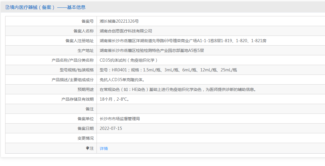
Task: Click the 备案人名称 label
Action: pyautogui.click(x=84, y=31)
